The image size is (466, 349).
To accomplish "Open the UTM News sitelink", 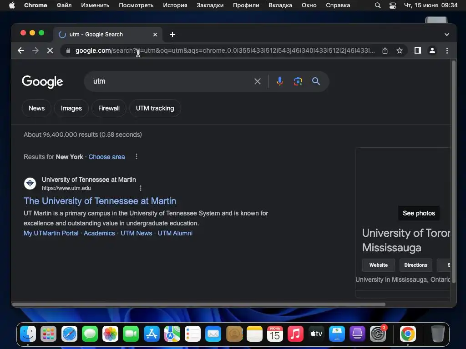I will click(x=137, y=233).
